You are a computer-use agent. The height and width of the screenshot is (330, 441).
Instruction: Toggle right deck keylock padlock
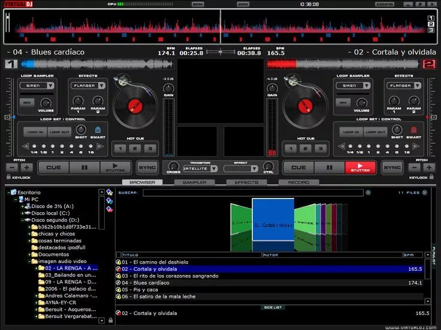tap(431, 177)
